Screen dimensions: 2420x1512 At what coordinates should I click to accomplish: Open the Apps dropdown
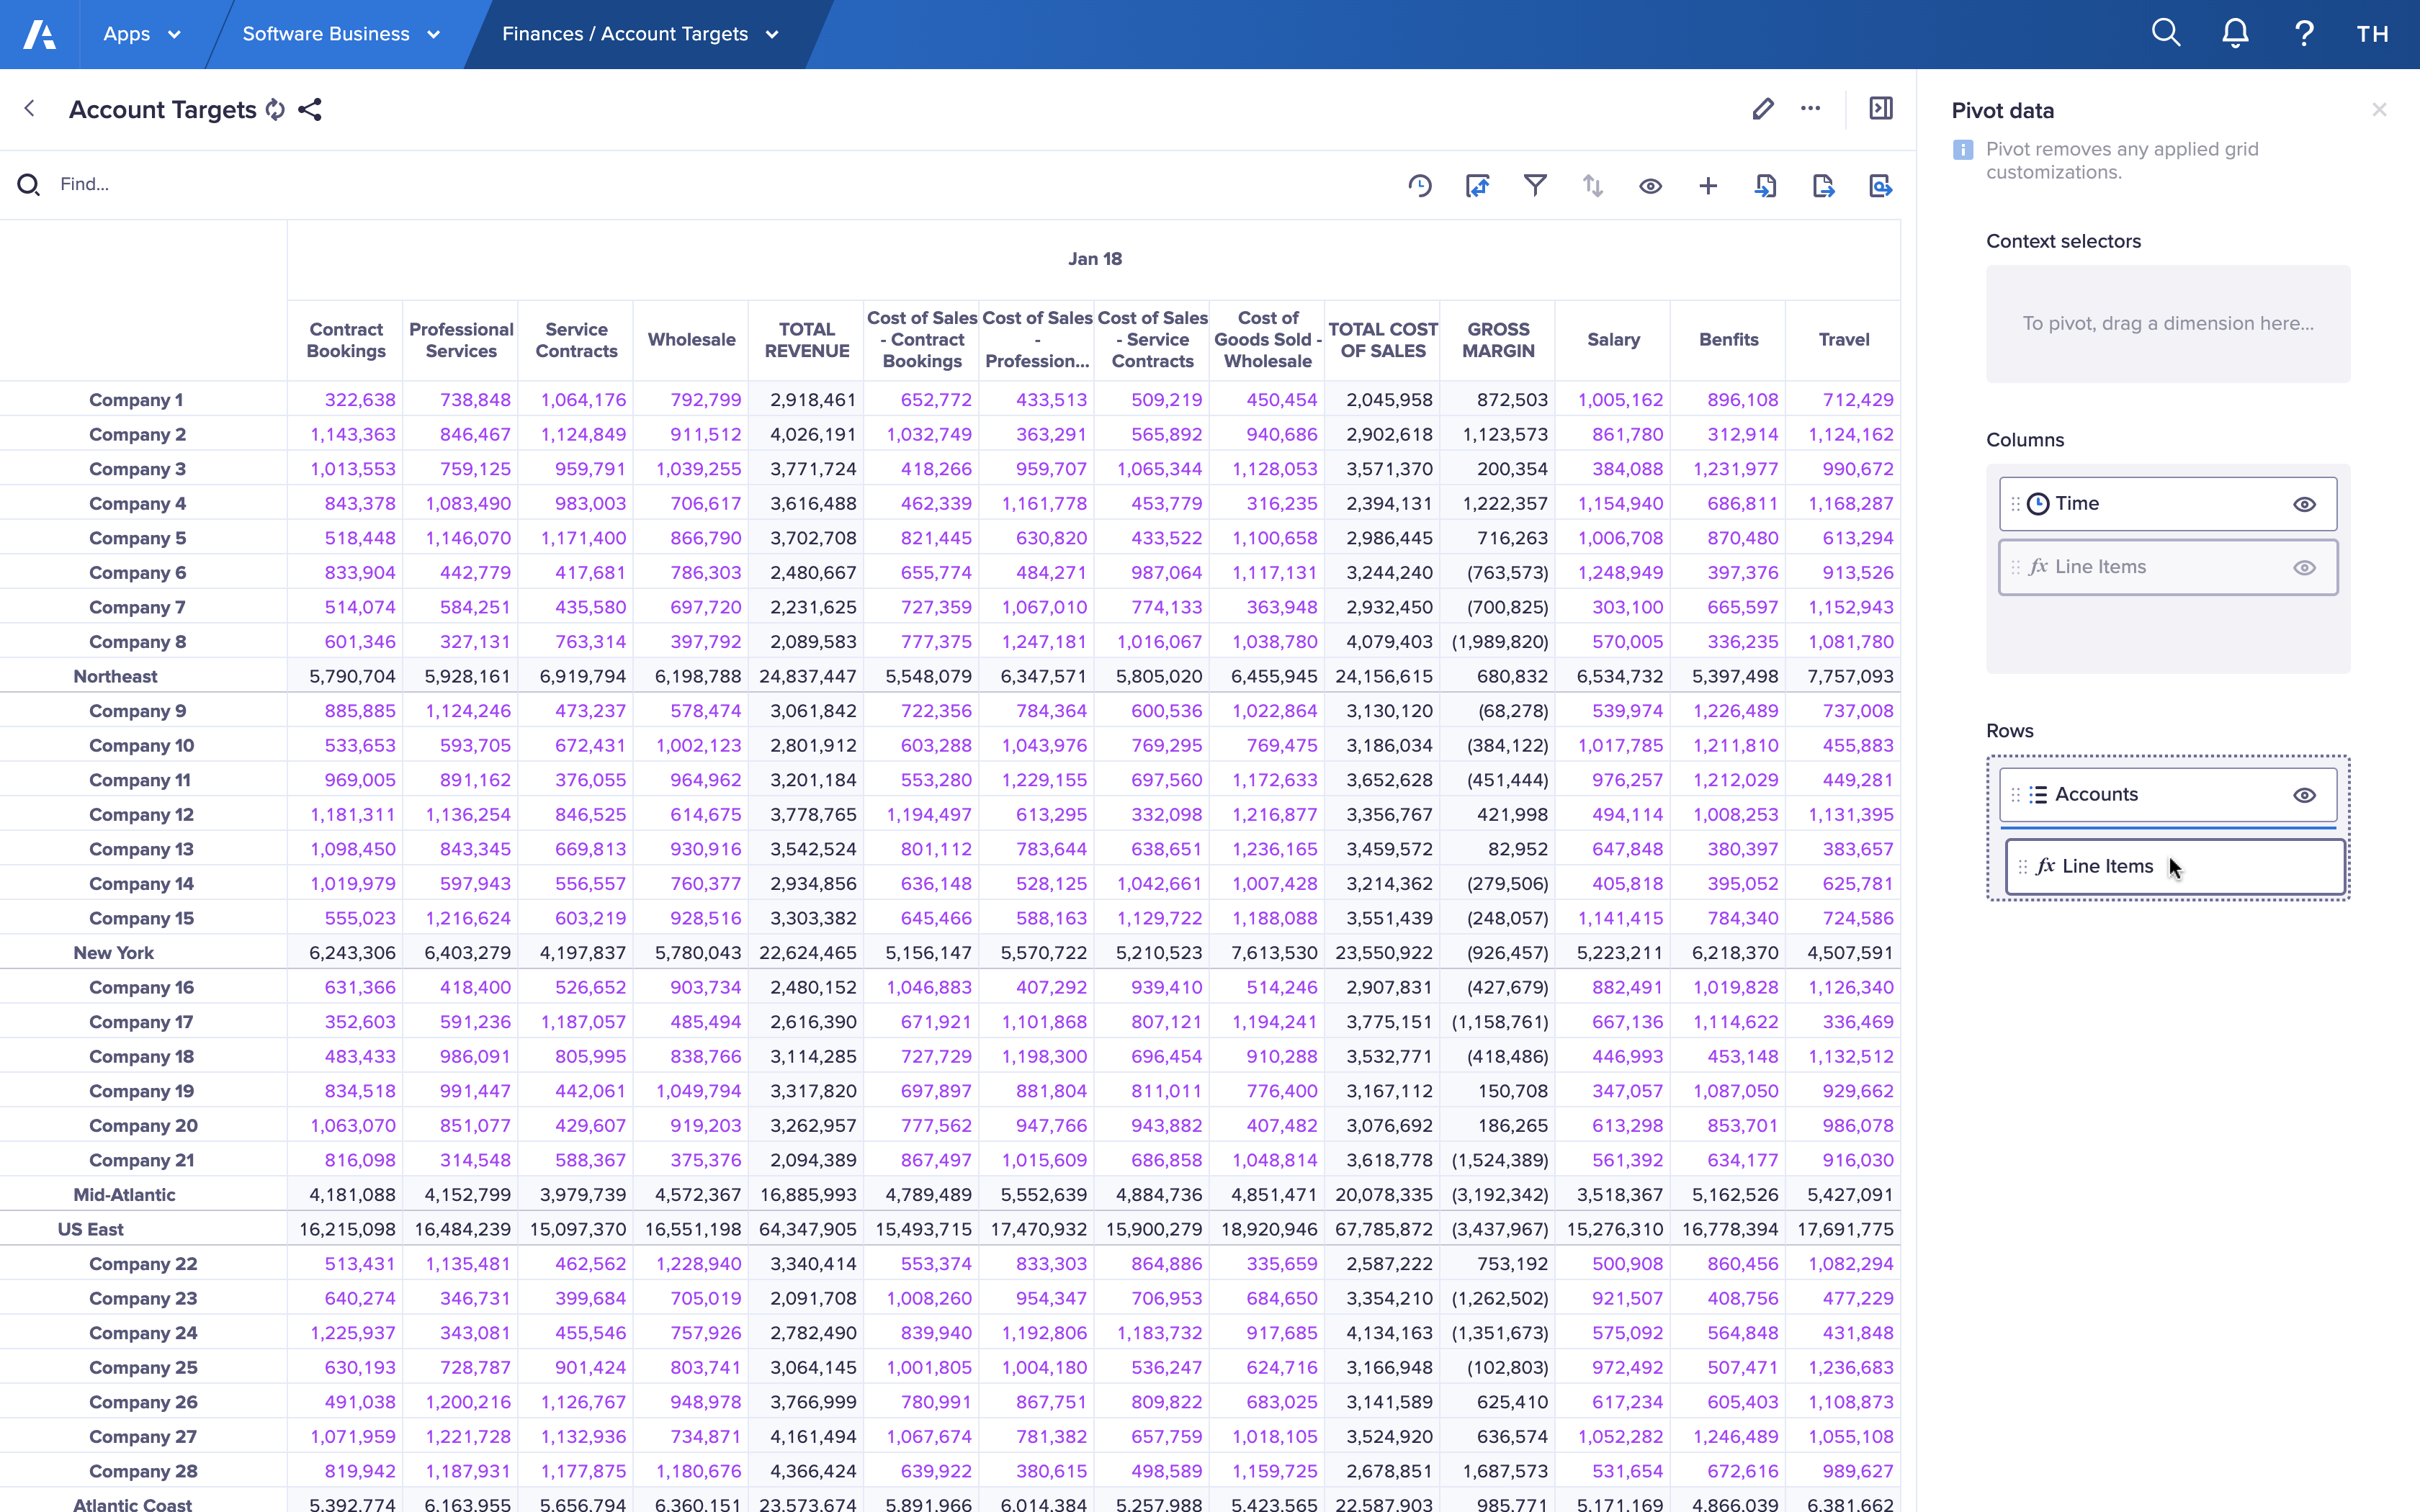click(141, 33)
